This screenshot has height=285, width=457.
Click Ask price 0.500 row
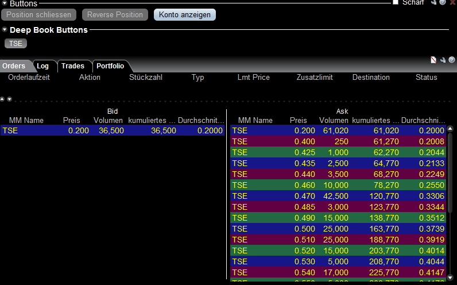(338, 229)
